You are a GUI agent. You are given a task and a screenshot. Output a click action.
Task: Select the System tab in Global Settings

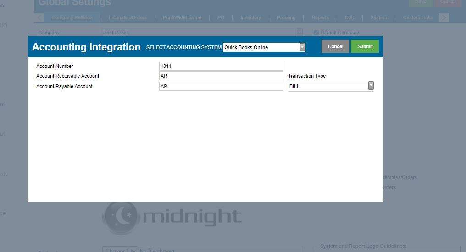379,17
